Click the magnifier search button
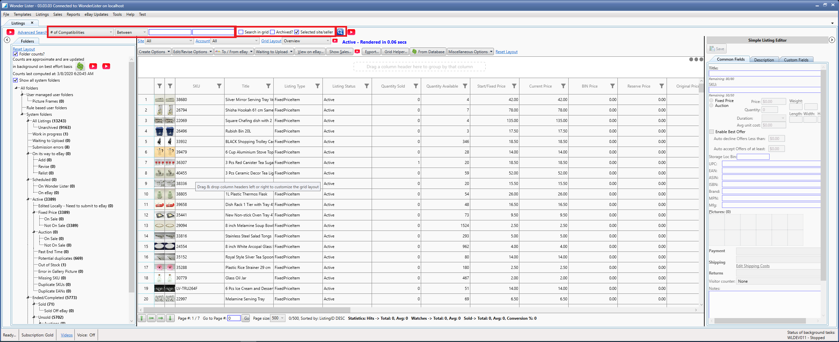 (x=340, y=32)
